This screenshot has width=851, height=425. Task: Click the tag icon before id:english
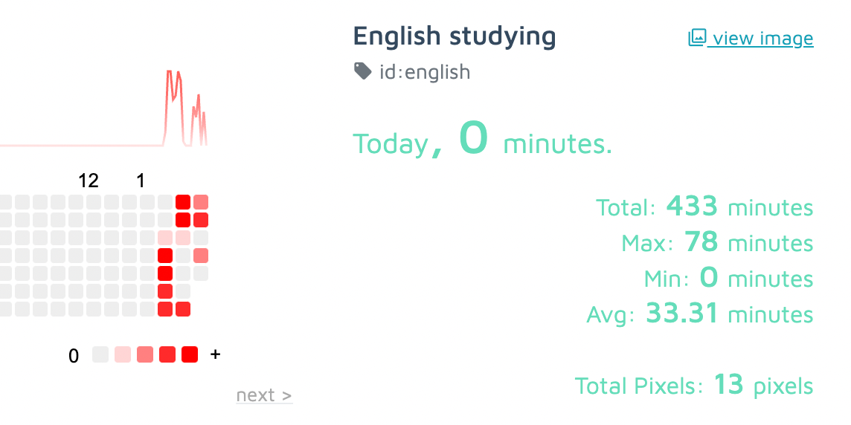(362, 71)
